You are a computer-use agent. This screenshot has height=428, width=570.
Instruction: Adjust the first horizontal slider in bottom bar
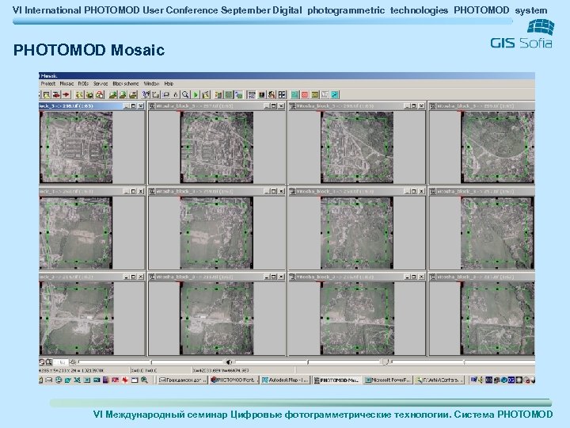coord(150,362)
